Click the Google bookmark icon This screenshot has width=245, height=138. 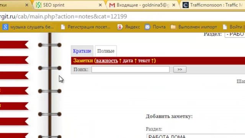pos(5,27)
